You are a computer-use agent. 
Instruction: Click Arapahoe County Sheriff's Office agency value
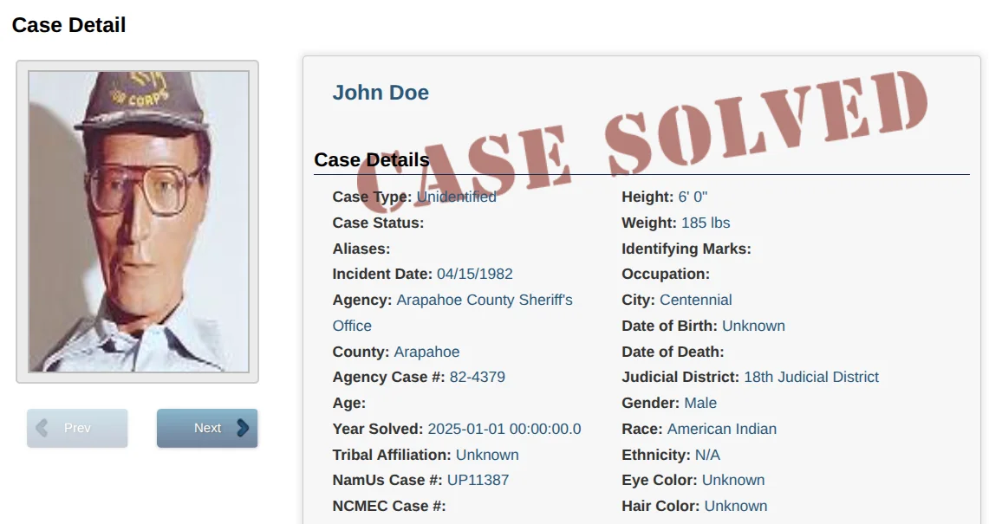(x=484, y=300)
